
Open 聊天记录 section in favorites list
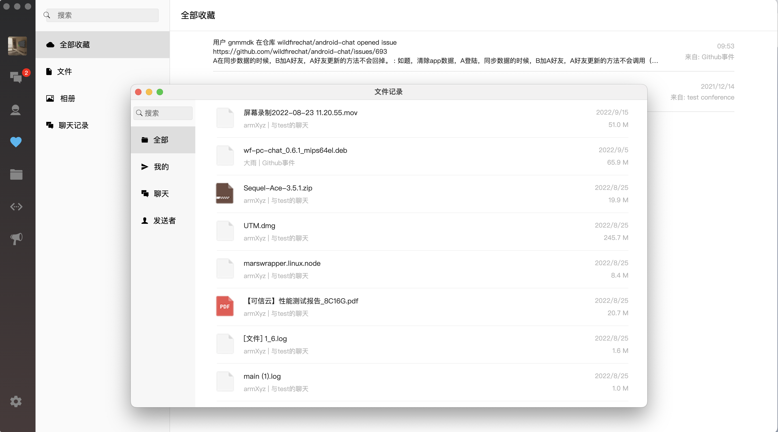point(73,125)
